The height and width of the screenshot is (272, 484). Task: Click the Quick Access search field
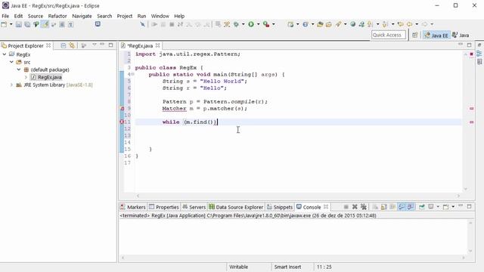(x=388, y=35)
